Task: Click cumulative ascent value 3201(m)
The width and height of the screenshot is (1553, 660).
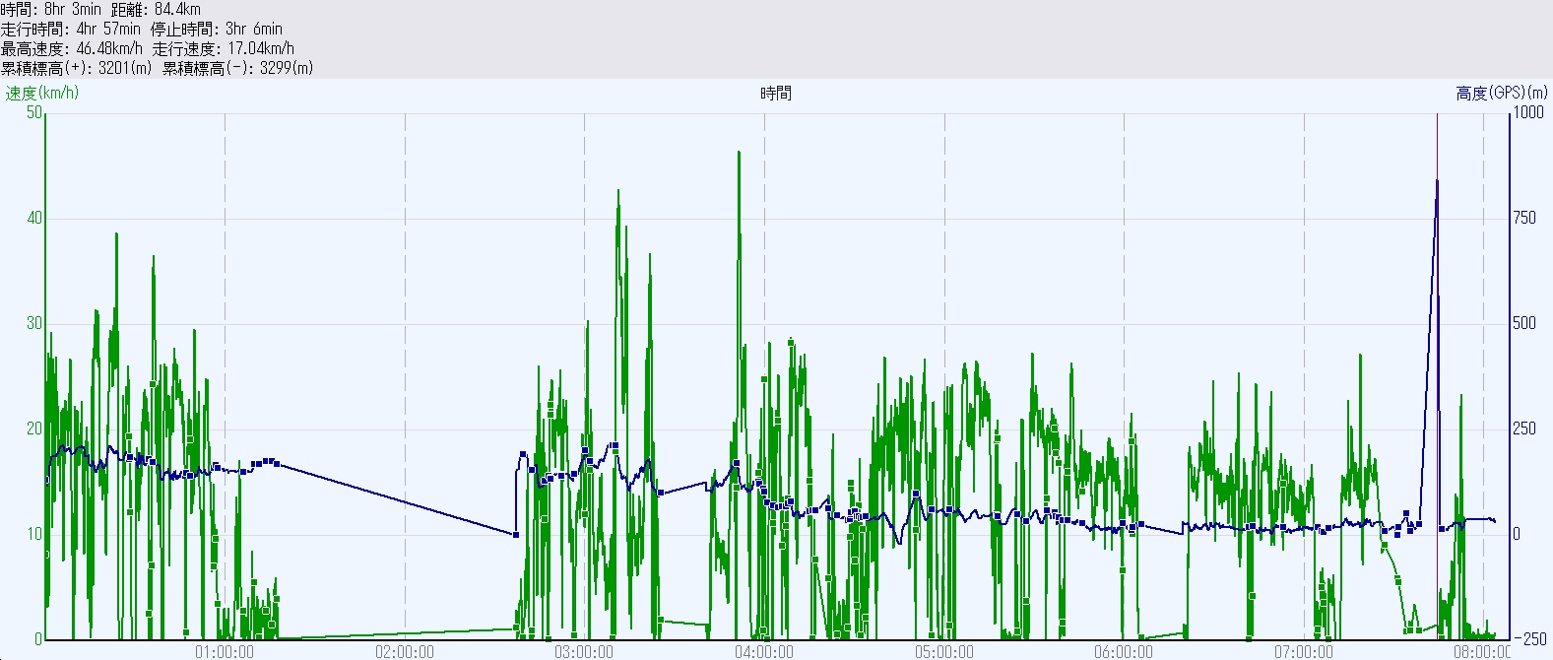Action: [125, 68]
